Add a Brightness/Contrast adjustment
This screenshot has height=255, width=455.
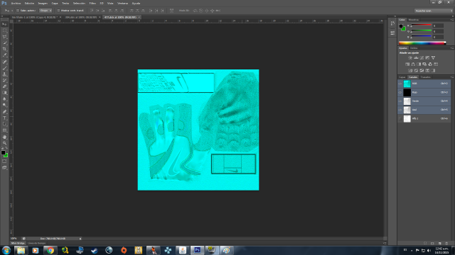click(x=410, y=58)
